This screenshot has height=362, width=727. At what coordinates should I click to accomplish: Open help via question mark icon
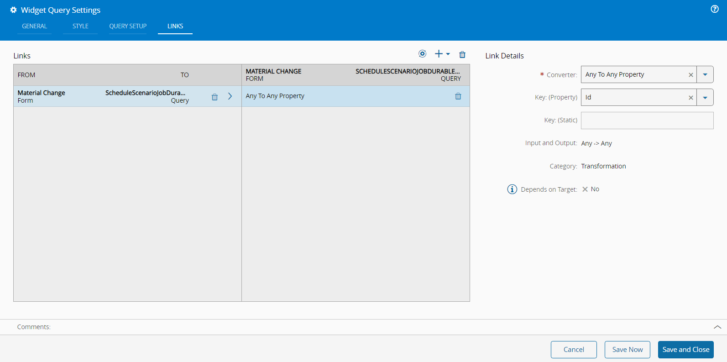pos(715,9)
